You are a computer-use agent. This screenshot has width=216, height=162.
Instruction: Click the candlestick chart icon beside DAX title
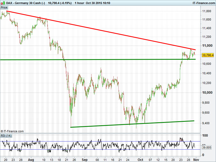point(3,3)
